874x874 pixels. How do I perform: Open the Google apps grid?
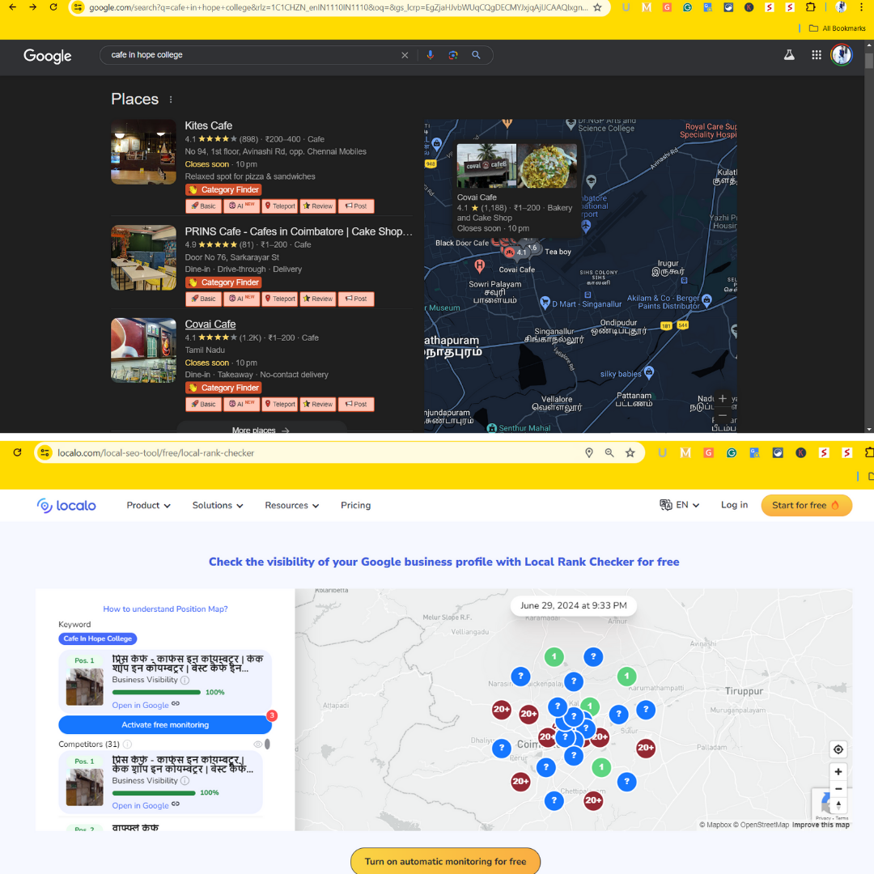(817, 55)
